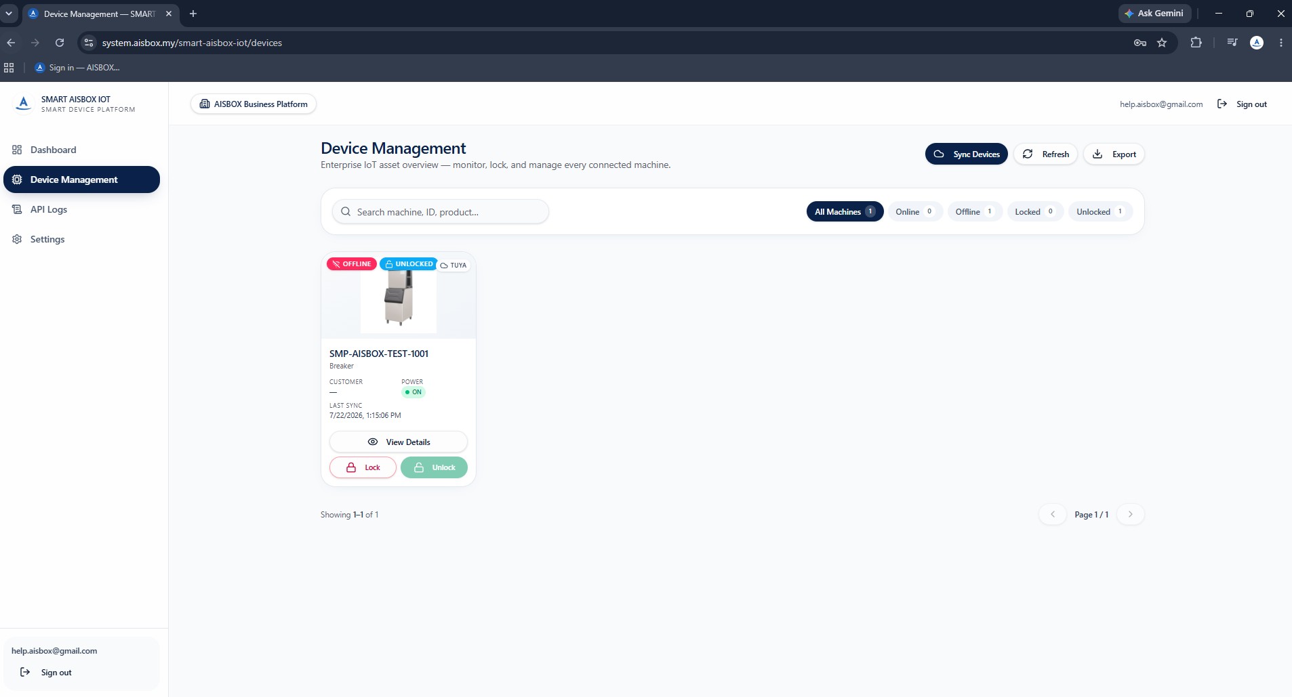Click the Showing 1–1 of 1 text
Image resolution: width=1292 pixels, height=697 pixels.
point(350,514)
